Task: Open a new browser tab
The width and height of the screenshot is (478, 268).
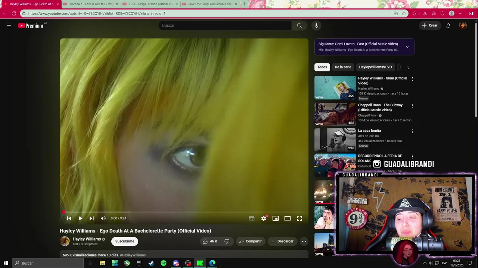Action: [x=245, y=4]
